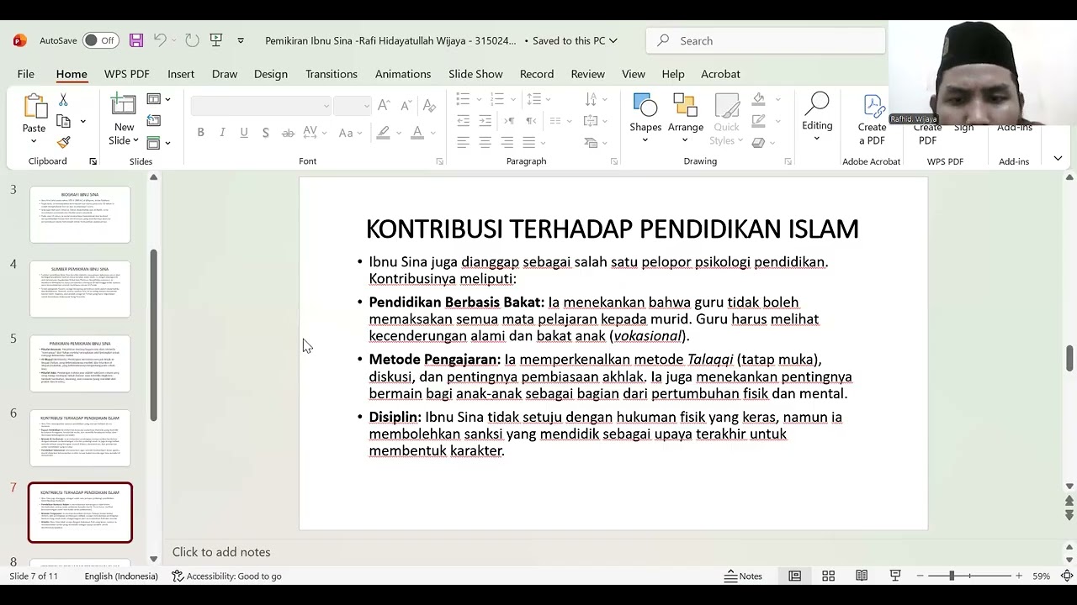
Task: Align paragraph text to the right
Action: click(507, 143)
